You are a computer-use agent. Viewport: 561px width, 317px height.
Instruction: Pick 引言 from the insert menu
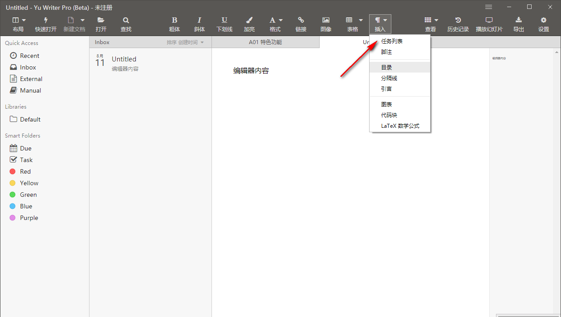[x=400, y=89]
